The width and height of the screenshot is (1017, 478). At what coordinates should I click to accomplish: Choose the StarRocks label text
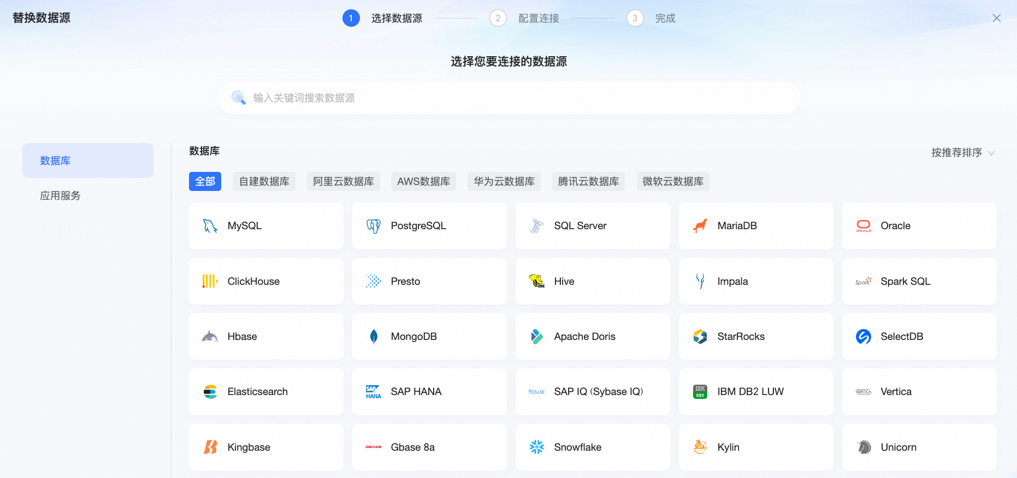(x=741, y=337)
